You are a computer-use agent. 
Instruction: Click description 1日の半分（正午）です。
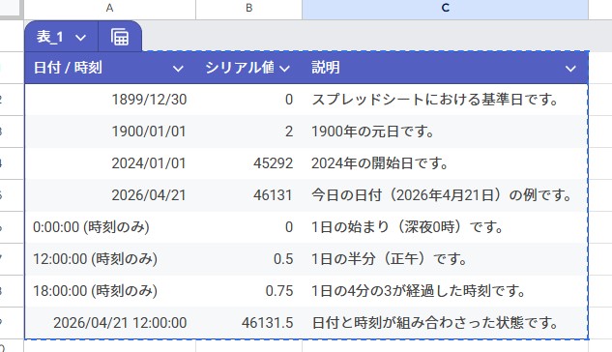[x=390, y=259]
